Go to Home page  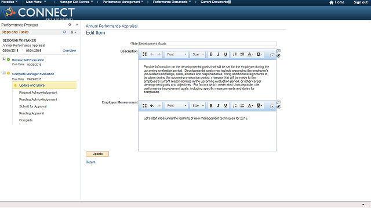(337, 2)
